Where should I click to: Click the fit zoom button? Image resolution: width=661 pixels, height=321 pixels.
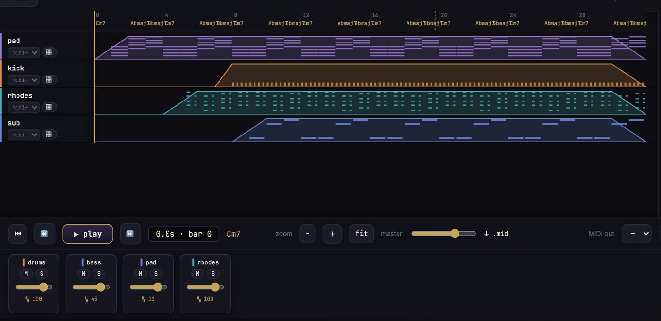click(x=362, y=234)
